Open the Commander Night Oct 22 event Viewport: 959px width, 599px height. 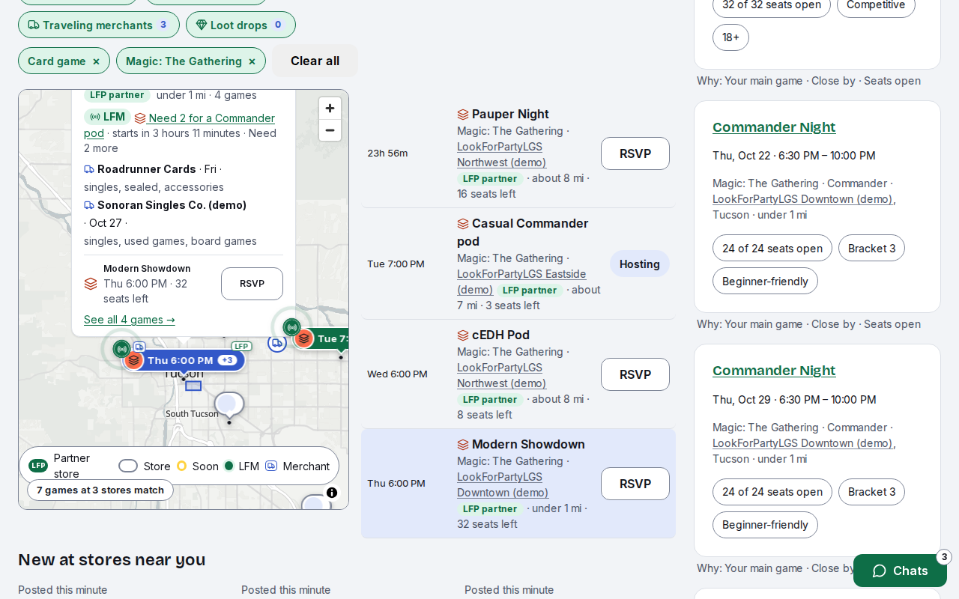tap(774, 127)
